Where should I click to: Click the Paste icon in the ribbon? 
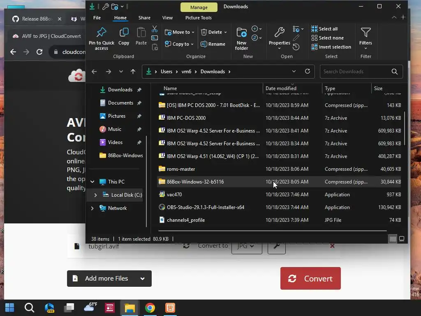[x=141, y=36]
